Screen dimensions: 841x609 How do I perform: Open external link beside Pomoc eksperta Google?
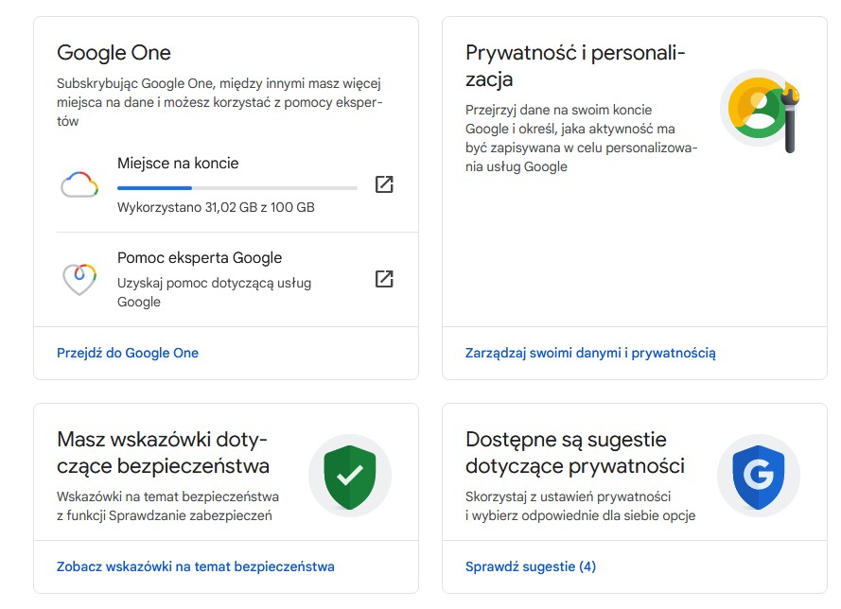(384, 279)
